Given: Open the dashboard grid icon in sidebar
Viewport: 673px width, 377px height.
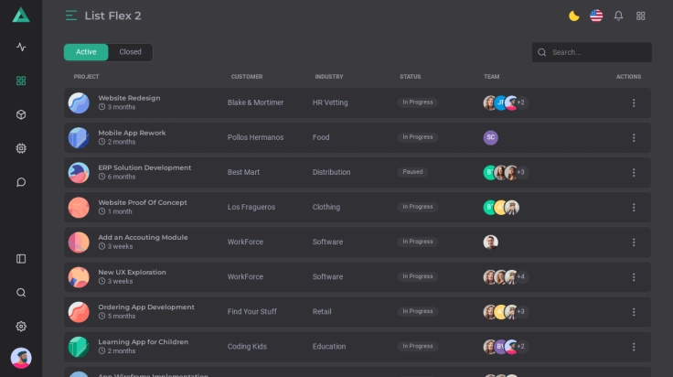Looking at the screenshot, I should tap(21, 81).
